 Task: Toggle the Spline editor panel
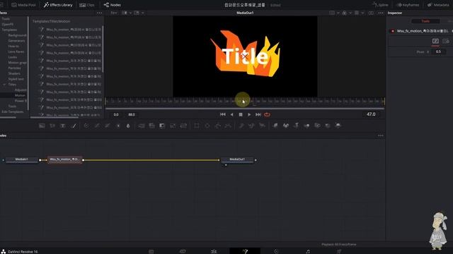pos(381,5)
